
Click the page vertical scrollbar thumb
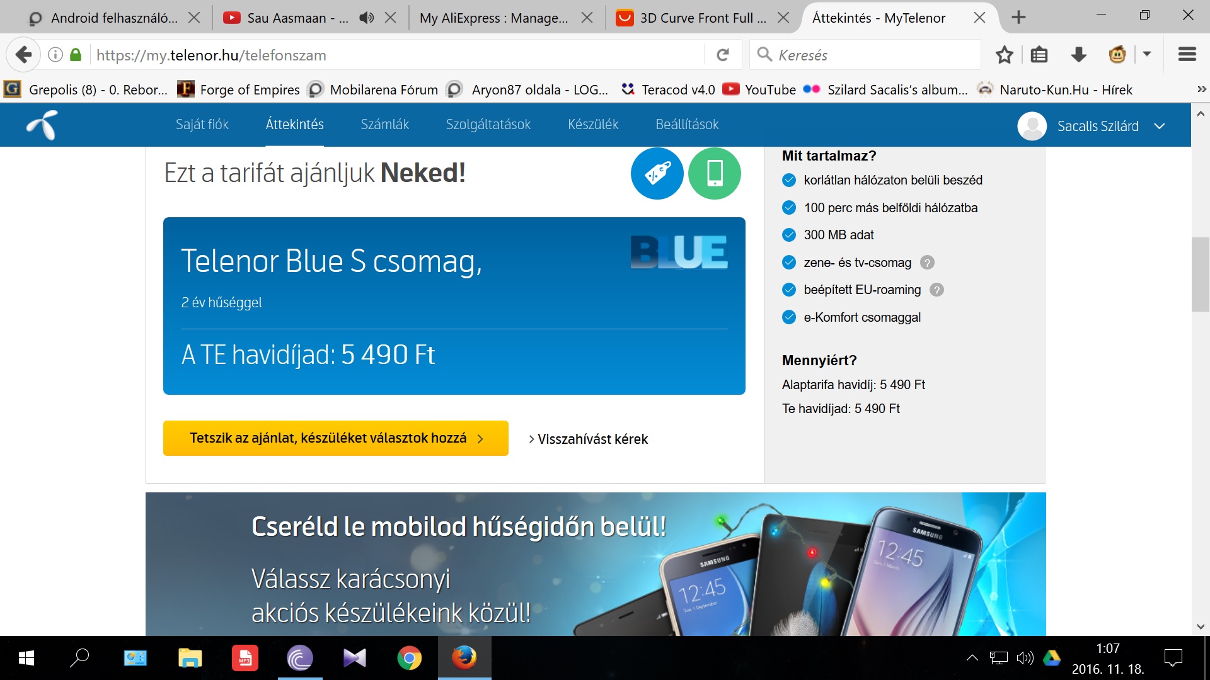(1200, 274)
